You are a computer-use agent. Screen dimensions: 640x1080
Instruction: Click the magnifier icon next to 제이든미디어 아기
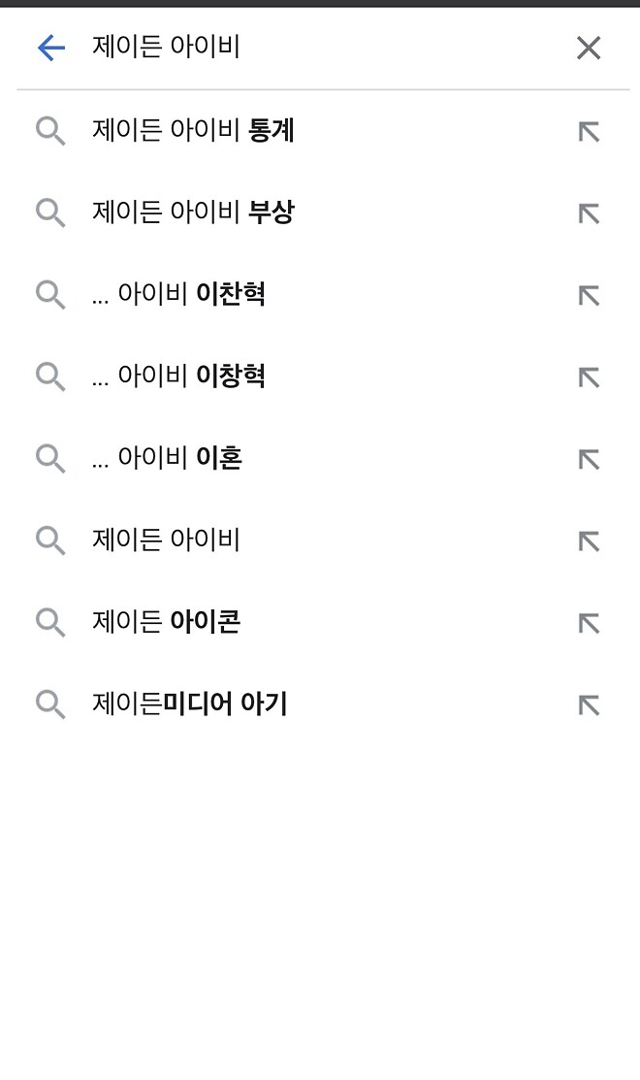[x=50, y=704]
